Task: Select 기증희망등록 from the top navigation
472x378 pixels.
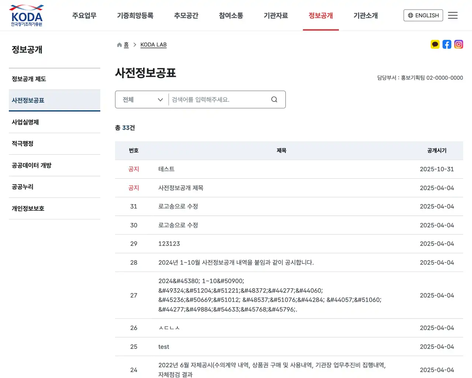Action: pos(135,16)
